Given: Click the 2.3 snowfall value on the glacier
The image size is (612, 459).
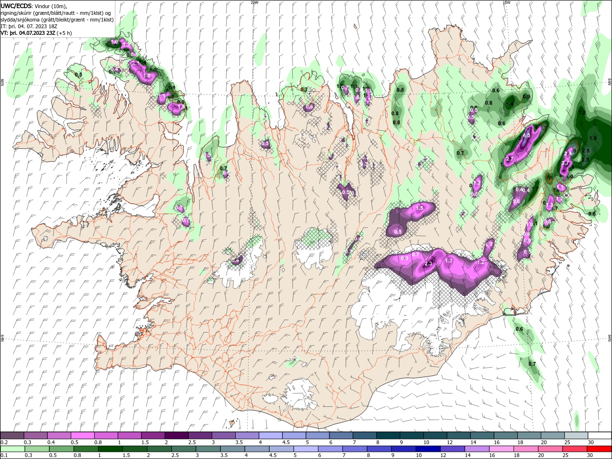Looking at the screenshot, I should coord(428,263).
